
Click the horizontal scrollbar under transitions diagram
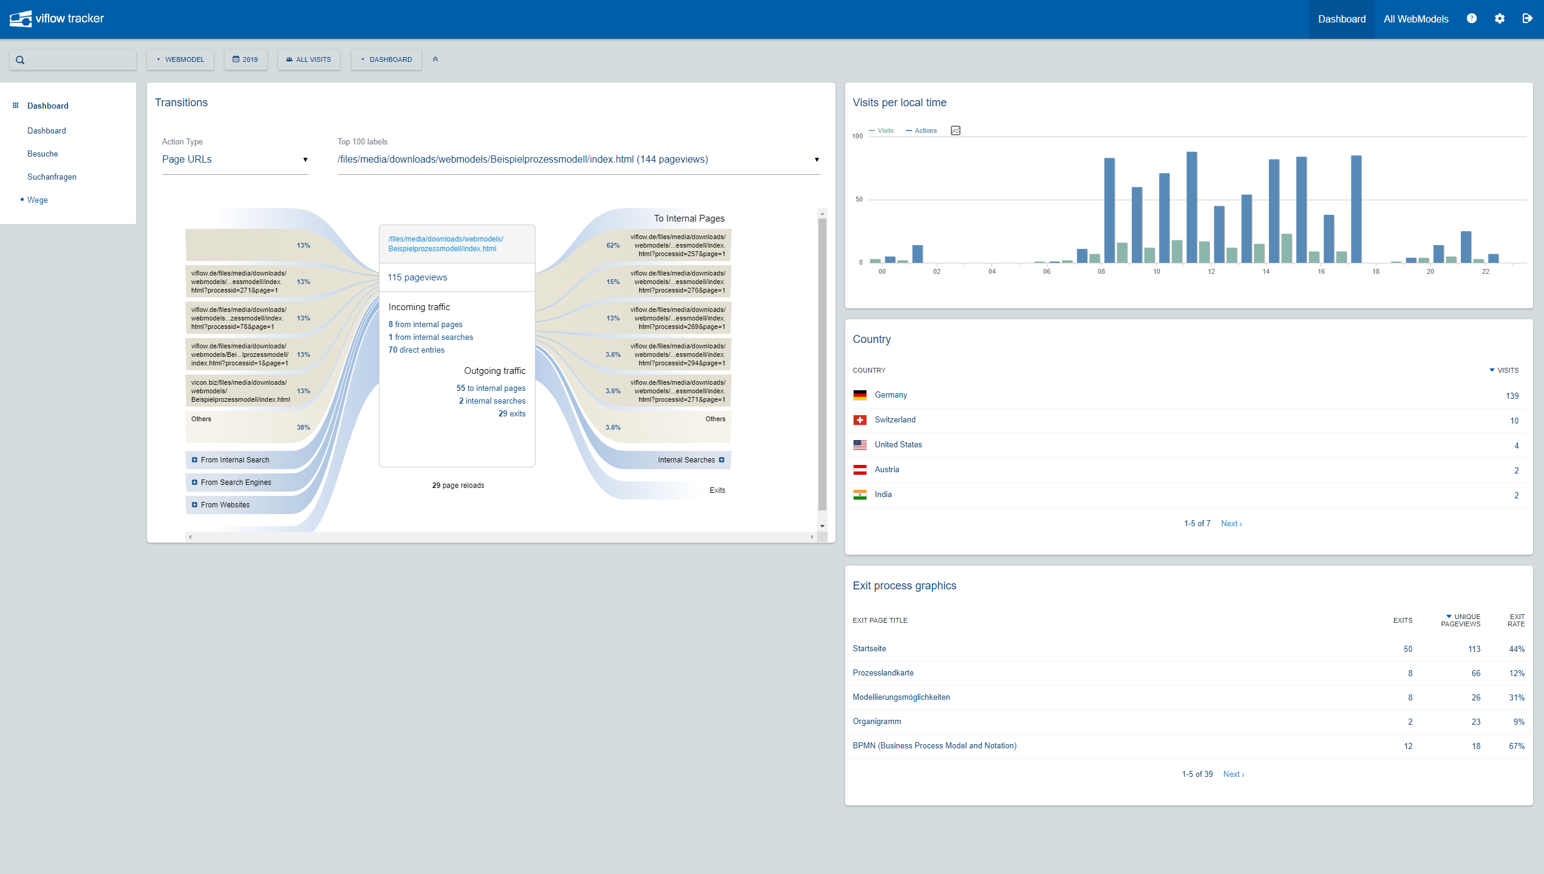click(x=501, y=537)
